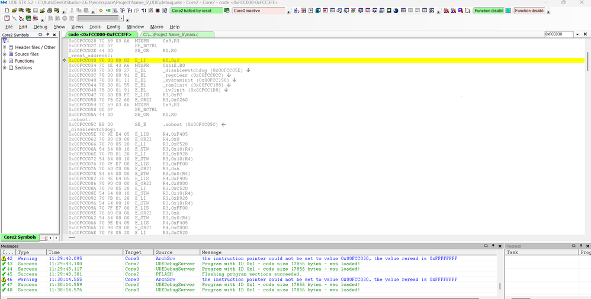Open the Debug menu
The height and width of the screenshot is (299, 591).
pyautogui.click(x=40, y=27)
